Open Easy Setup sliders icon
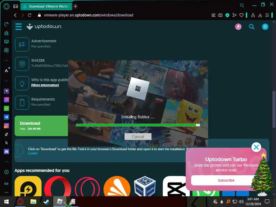The image size is (276, 207). pyautogui.click(x=267, y=15)
